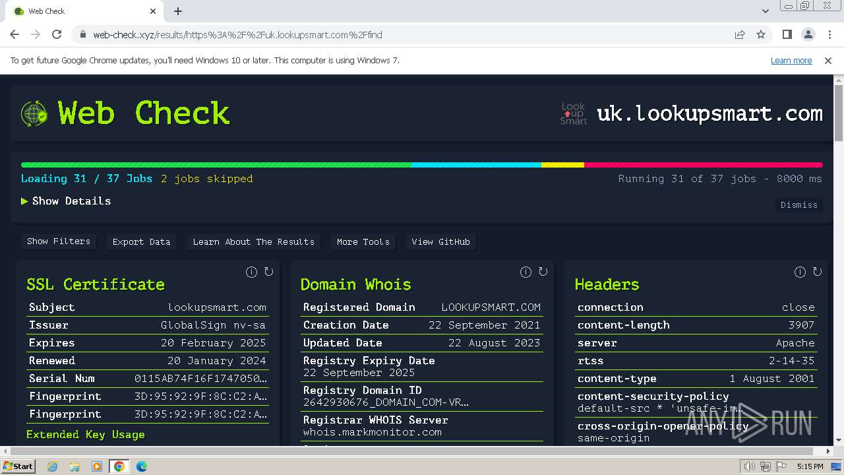The width and height of the screenshot is (844, 475).
Task: Share this page icon in address bar
Action: (740, 34)
